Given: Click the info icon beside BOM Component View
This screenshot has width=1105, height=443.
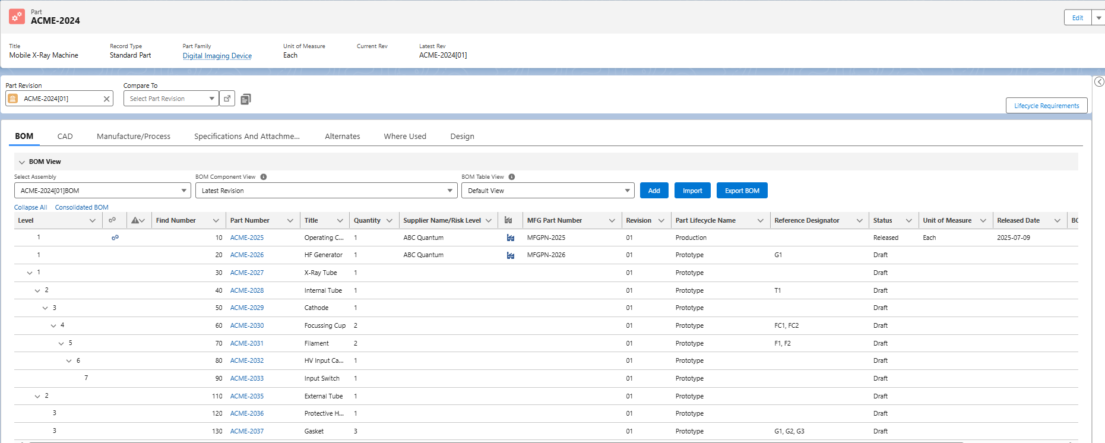Looking at the screenshot, I should click(x=264, y=177).
